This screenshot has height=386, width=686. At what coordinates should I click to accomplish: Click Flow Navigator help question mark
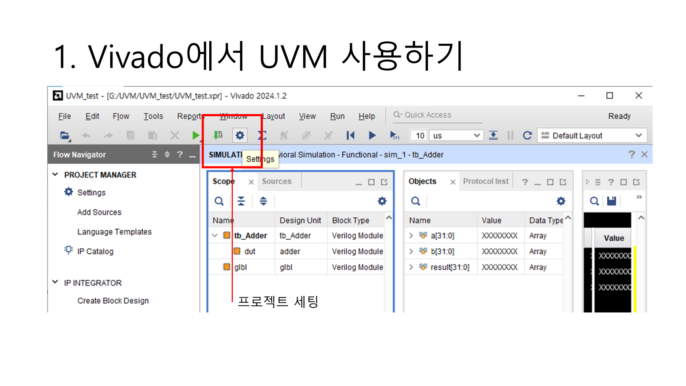pyautogui.click(x=180, y=154)
